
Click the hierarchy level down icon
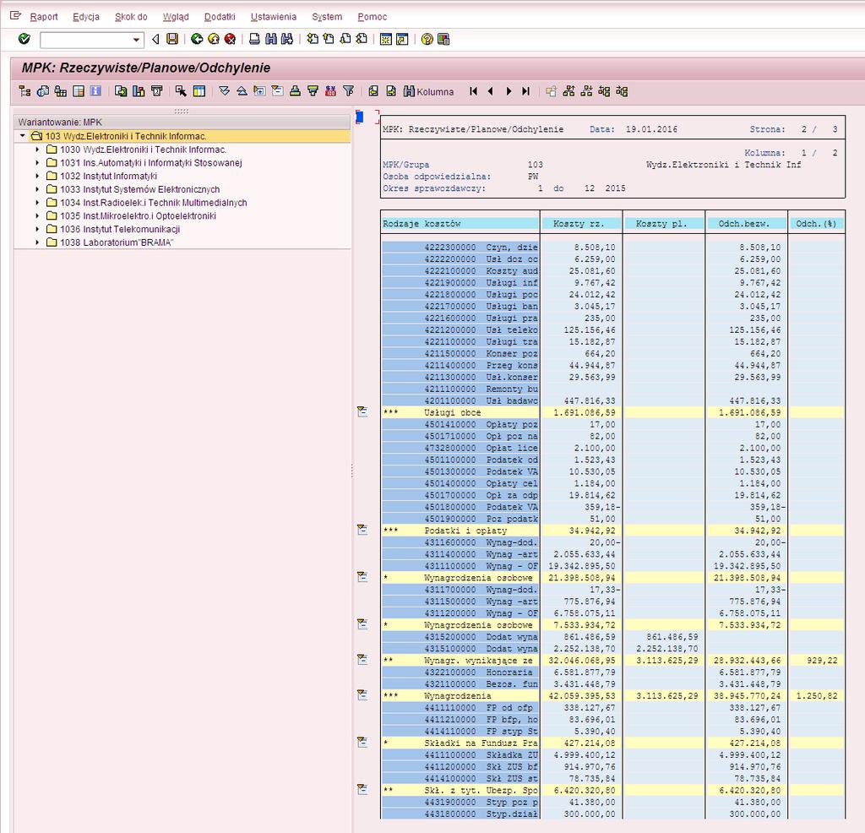tap(586, 91)
